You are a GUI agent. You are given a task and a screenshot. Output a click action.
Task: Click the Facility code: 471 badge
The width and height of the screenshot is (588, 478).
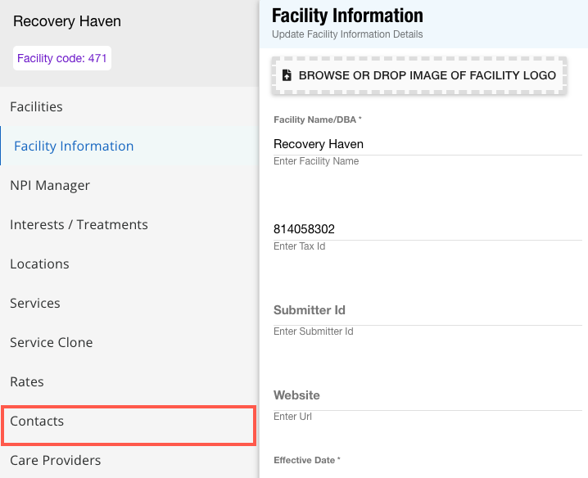point(62,59)
